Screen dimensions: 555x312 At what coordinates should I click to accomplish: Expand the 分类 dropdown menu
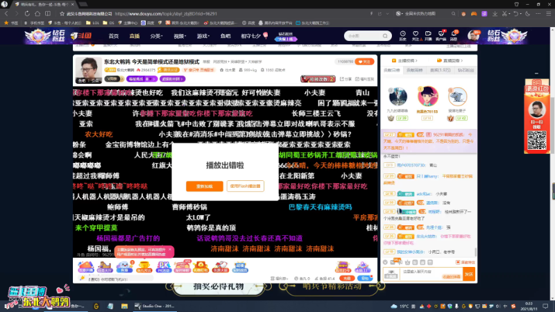tap(156, 36)
